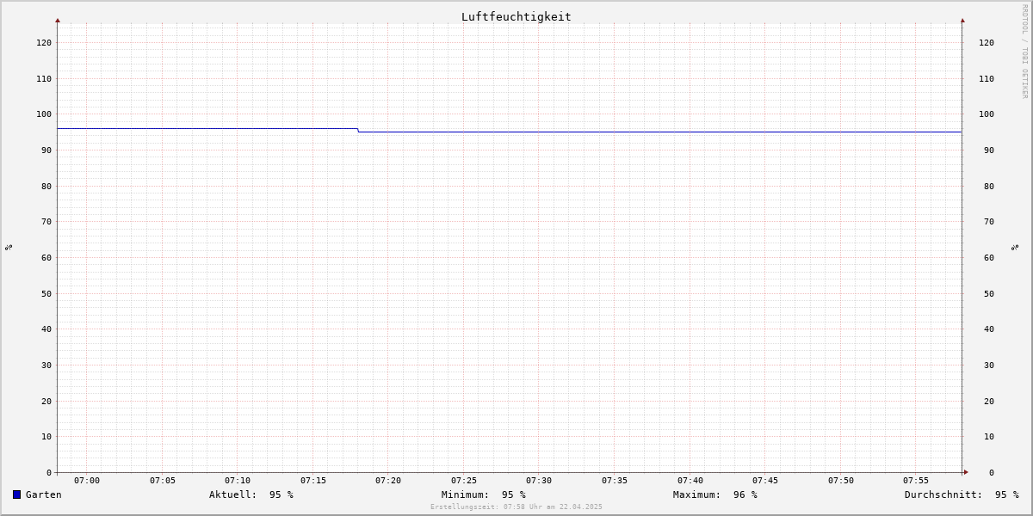The height and width of the screenshot is (516, 1033).
Task: Click the left axis 100 label
Action: coord(44,114)
